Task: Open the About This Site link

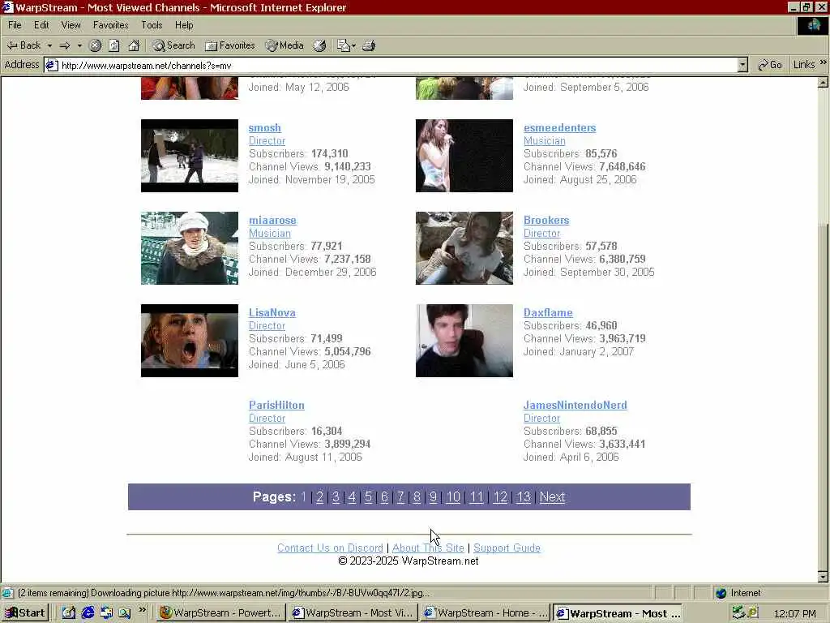Action: 428,548
